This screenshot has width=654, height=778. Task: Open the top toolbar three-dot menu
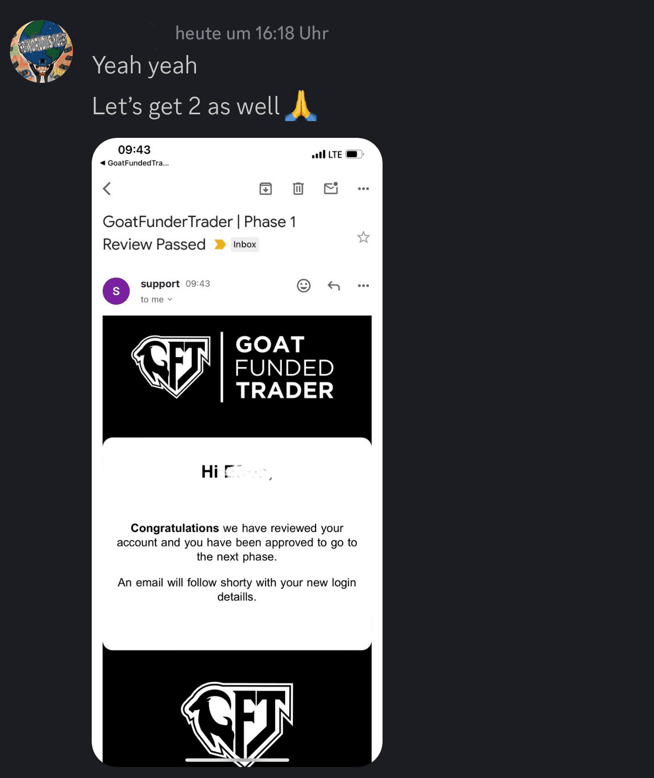point(363,189)
